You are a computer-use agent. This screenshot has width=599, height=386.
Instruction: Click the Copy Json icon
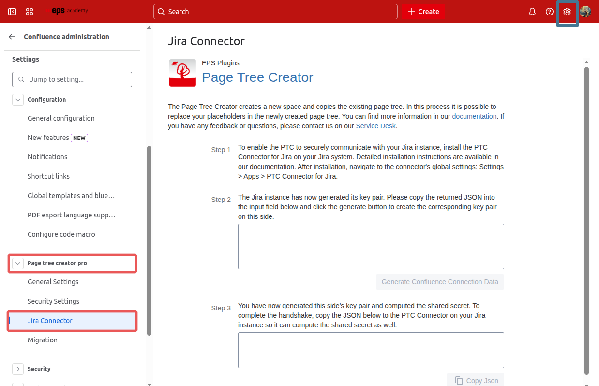point(459,380)
